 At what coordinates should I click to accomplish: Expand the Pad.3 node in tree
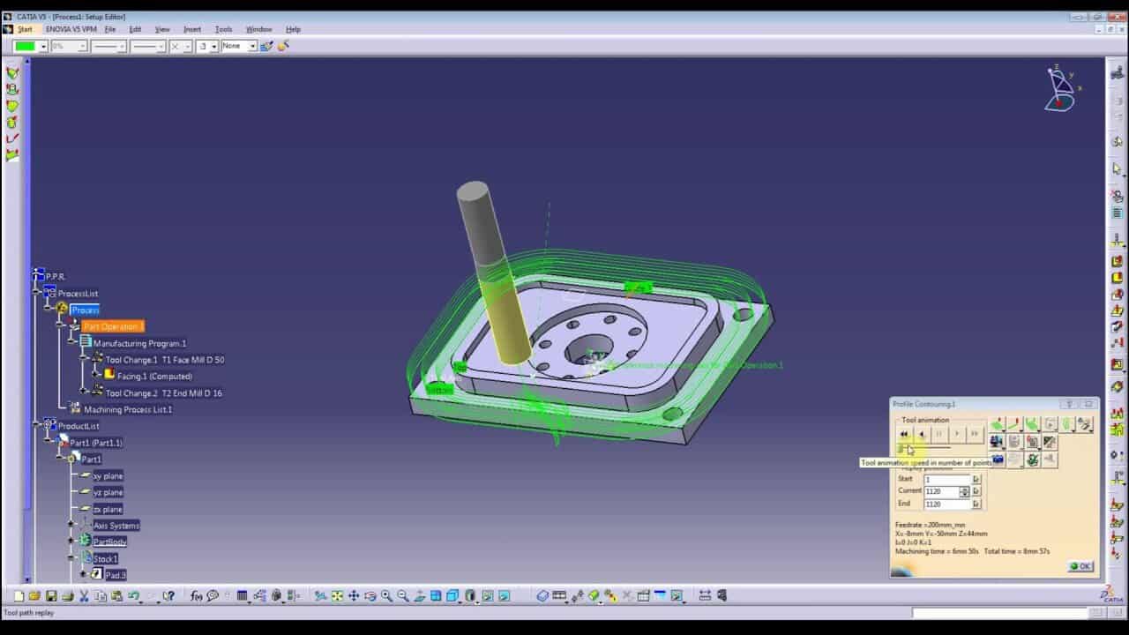point(82,573)
